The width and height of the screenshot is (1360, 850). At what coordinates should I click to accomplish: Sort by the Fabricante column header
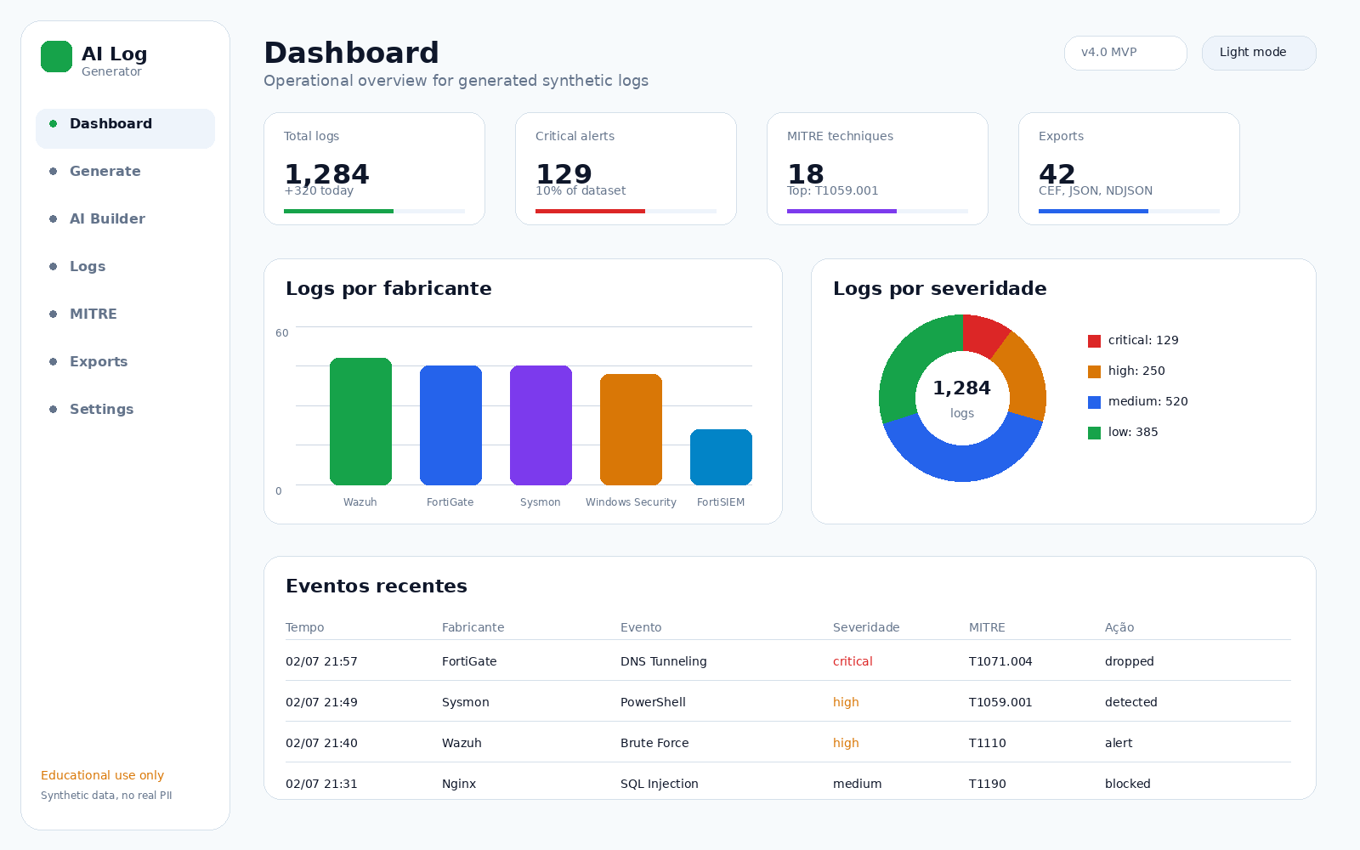[473, 627]
